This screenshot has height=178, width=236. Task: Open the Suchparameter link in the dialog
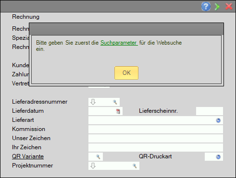[x=119, y=43]
